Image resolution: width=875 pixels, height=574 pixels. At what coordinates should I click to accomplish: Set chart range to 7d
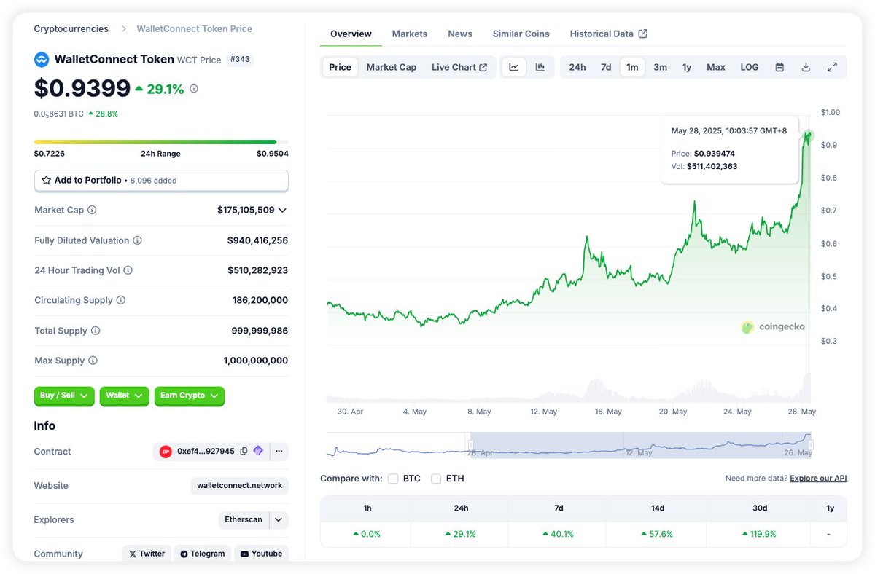tap(606, 67)
